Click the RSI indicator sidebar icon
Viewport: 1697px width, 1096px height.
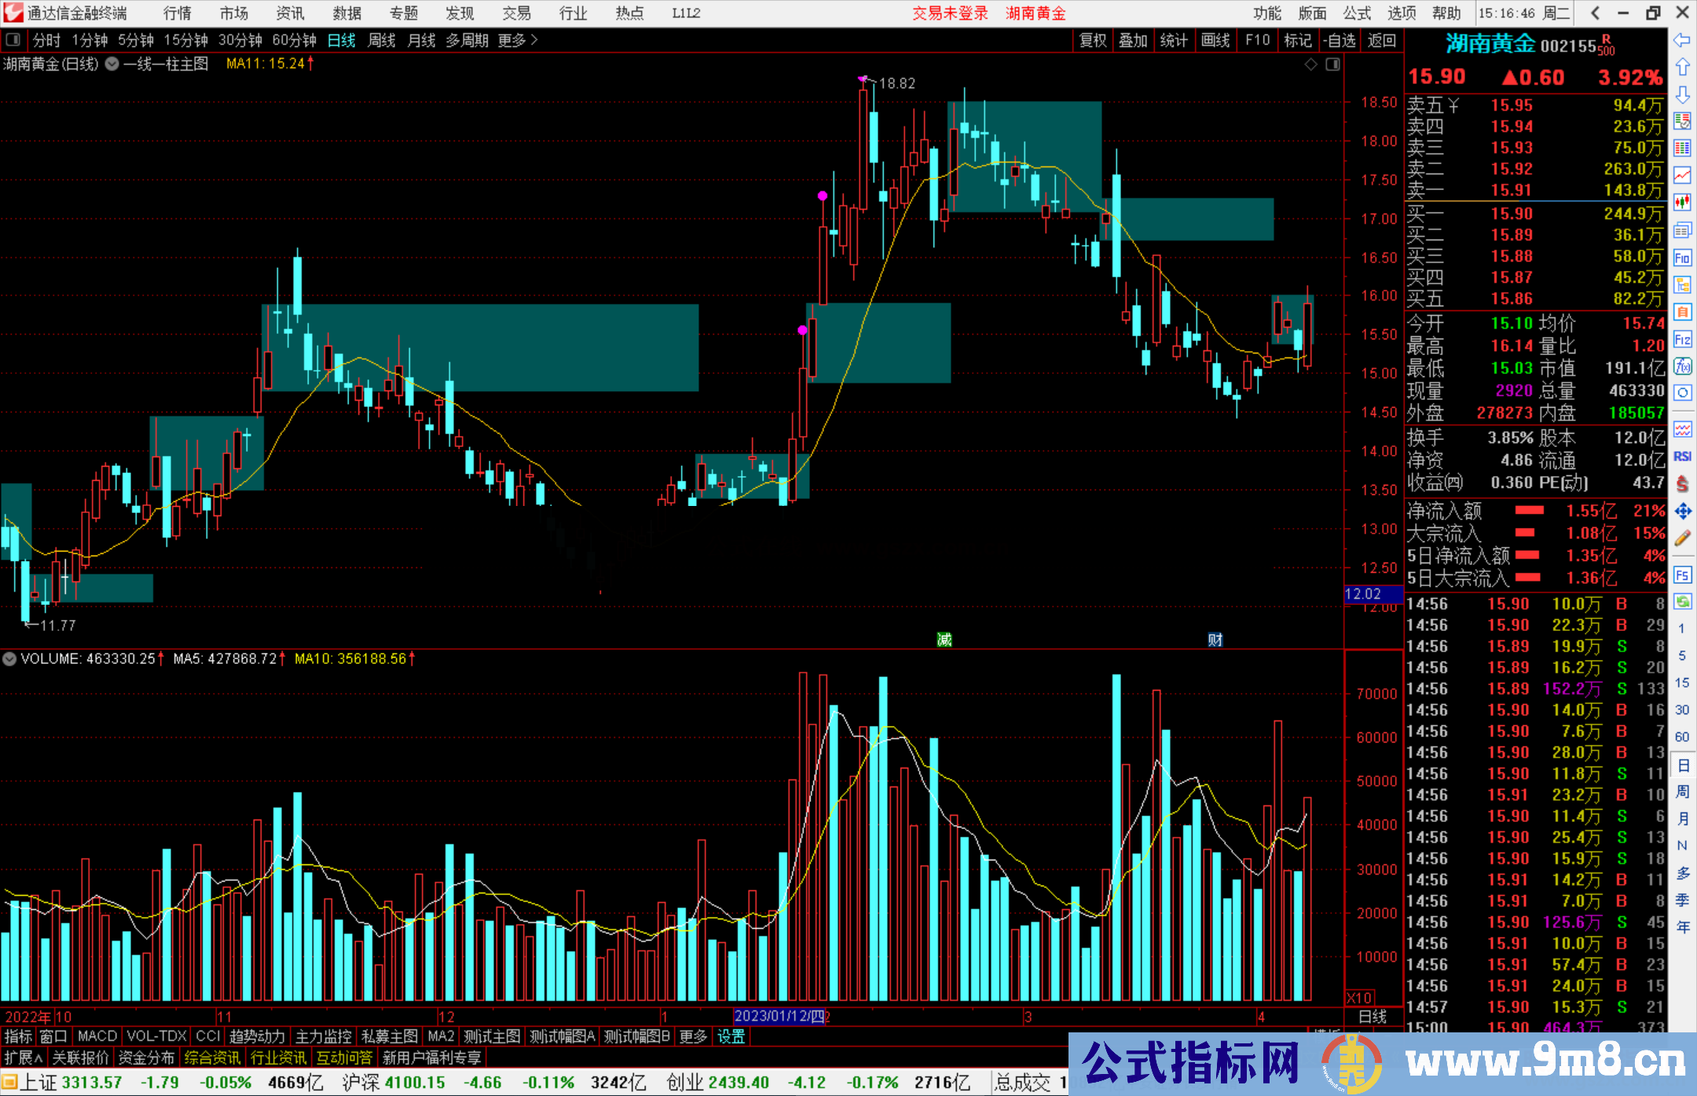coord(1682,456)
